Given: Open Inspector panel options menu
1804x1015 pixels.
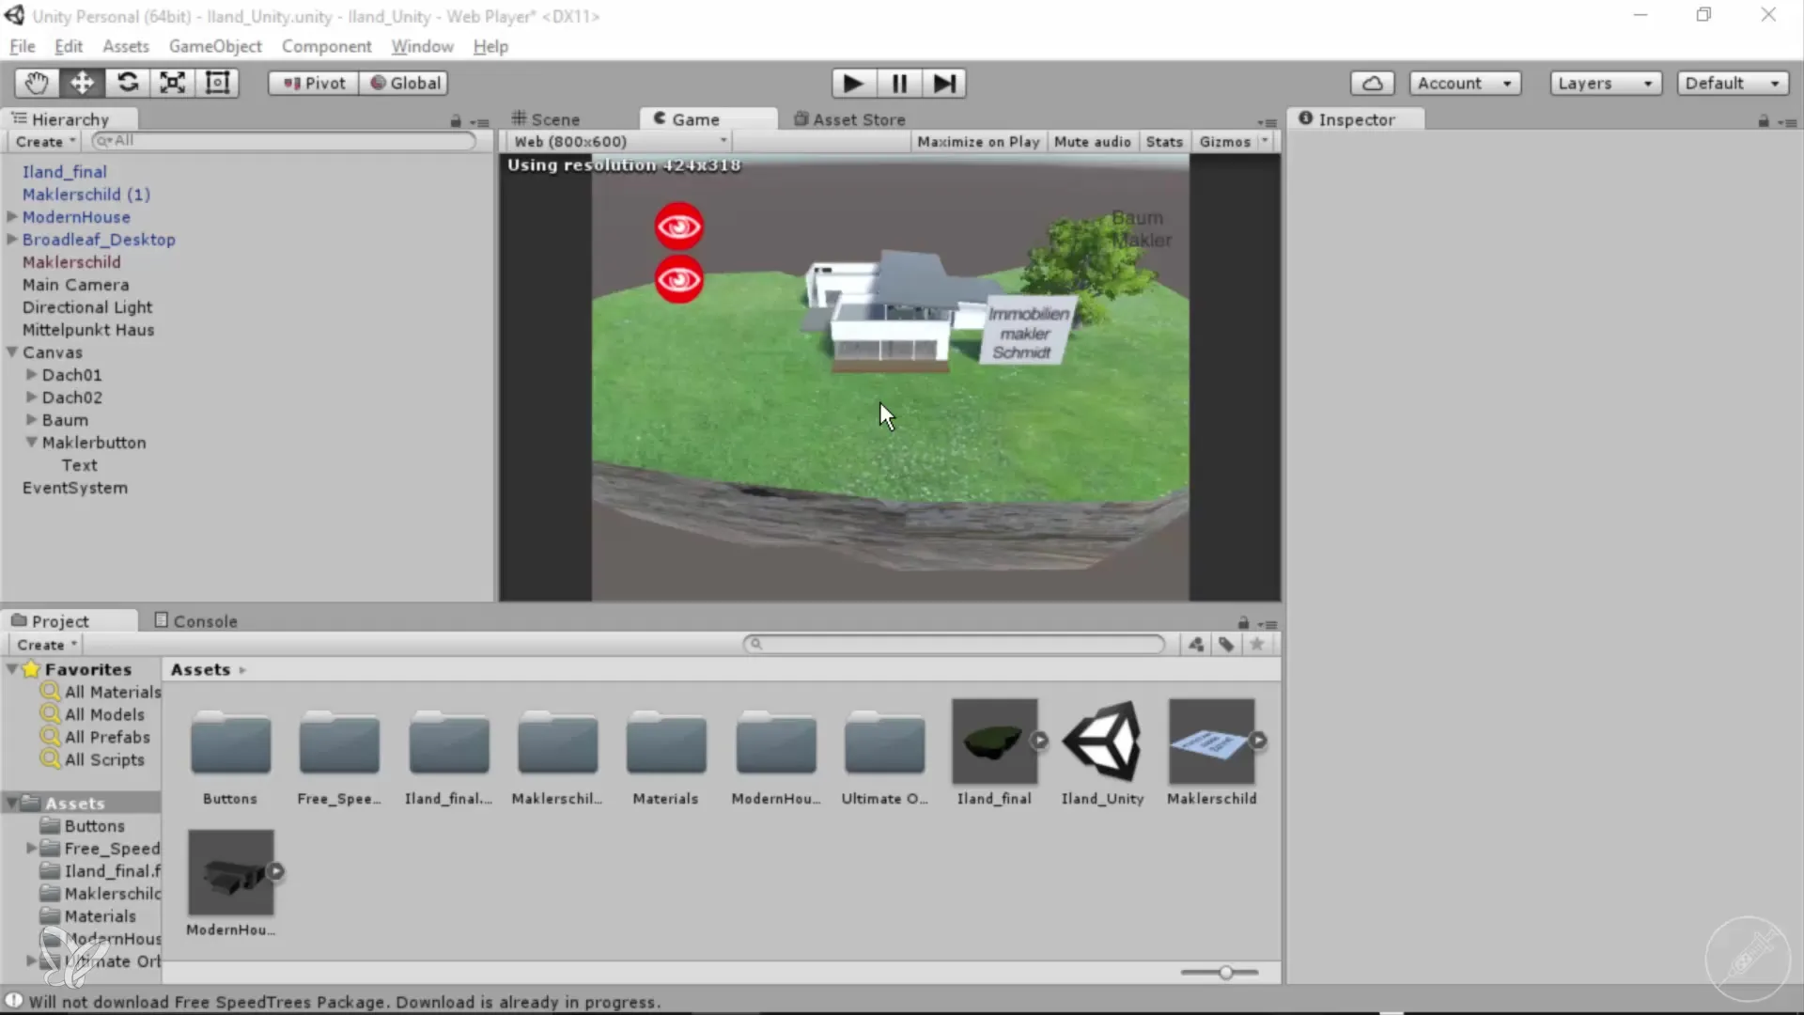Looking at the screenshot, I should (1787, 122).
